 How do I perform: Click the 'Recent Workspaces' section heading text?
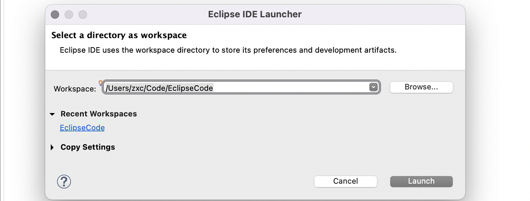tap(99, 114)
